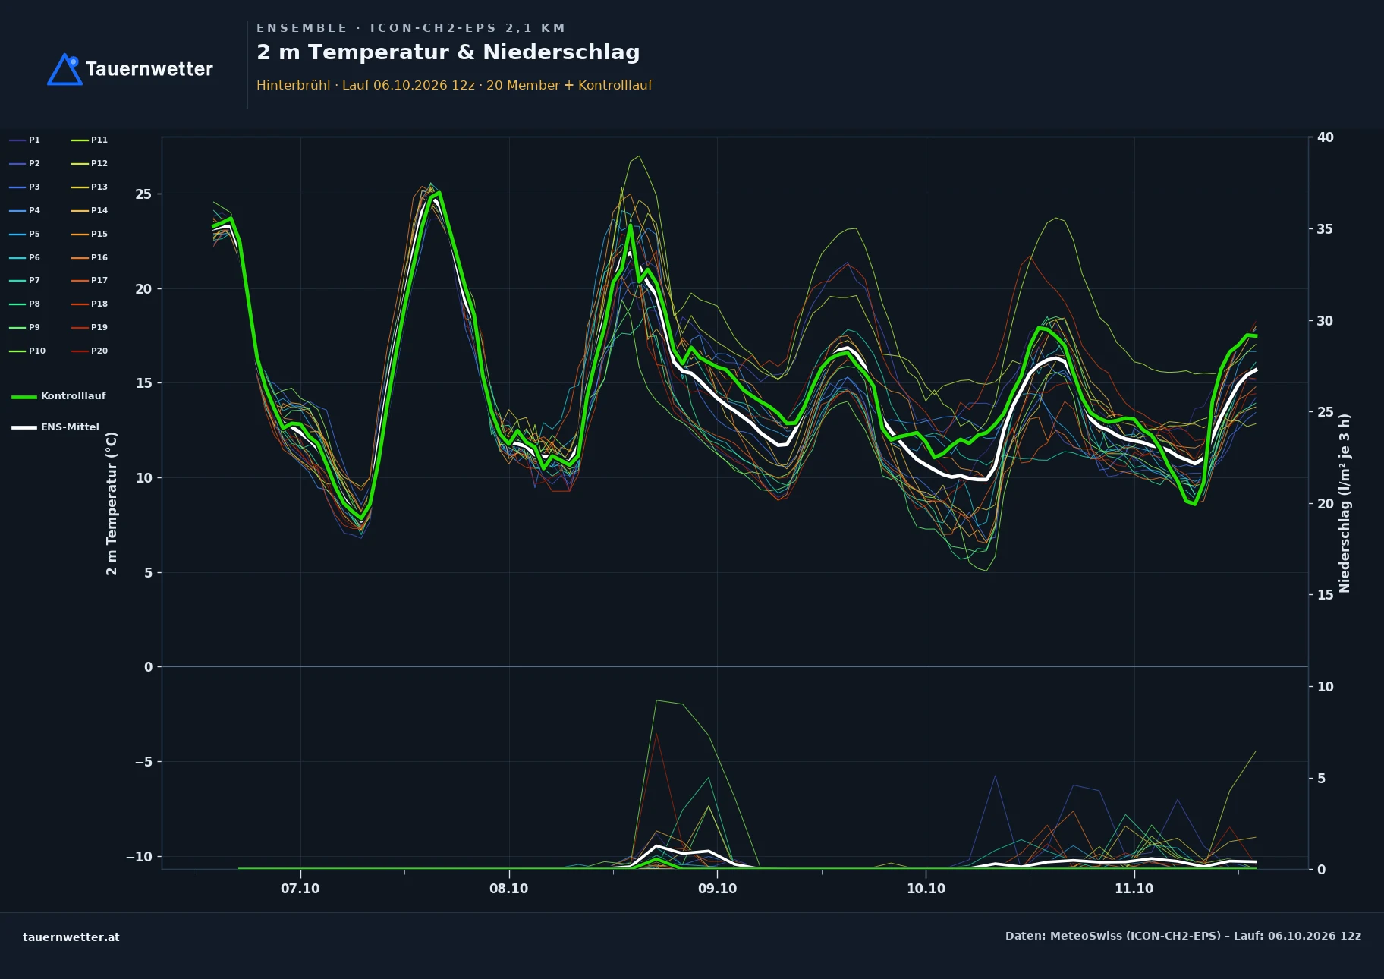Select the P20 legend entry
Viewport: 1384px width, 979px height.
[90, 351]
